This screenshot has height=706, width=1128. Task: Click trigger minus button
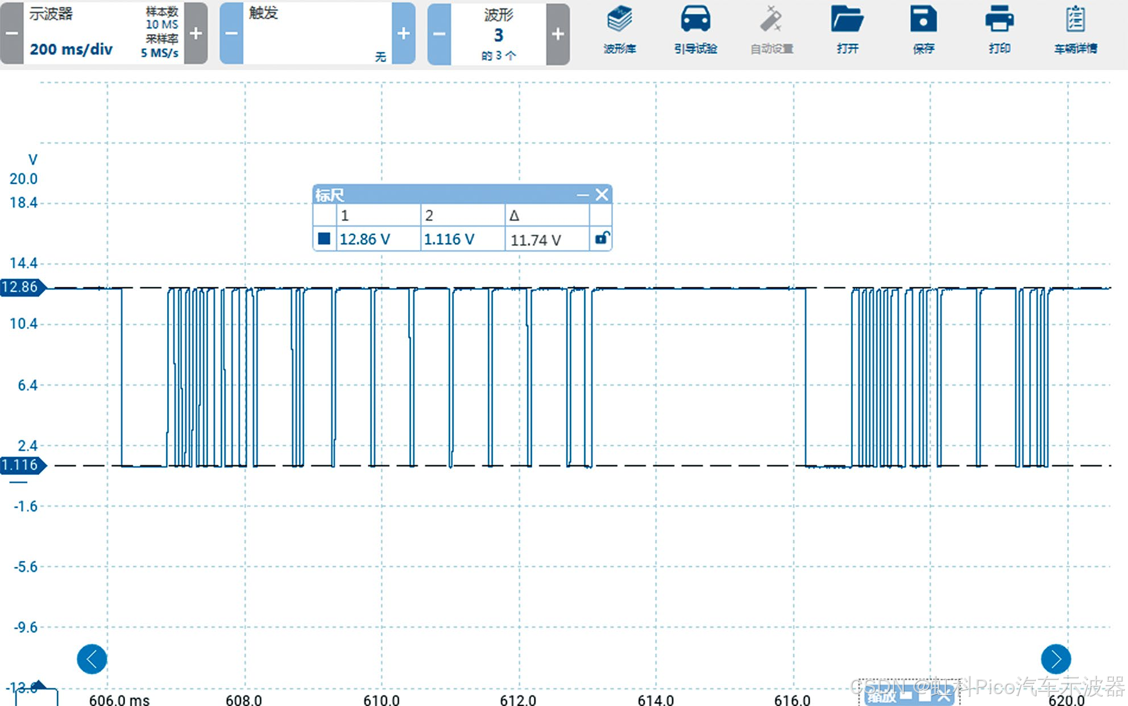(x=231, y=34)
